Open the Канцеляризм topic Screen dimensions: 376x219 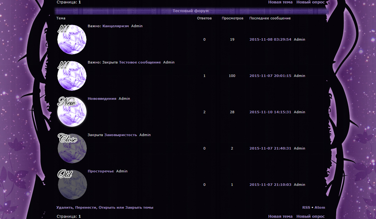(115, 26)
